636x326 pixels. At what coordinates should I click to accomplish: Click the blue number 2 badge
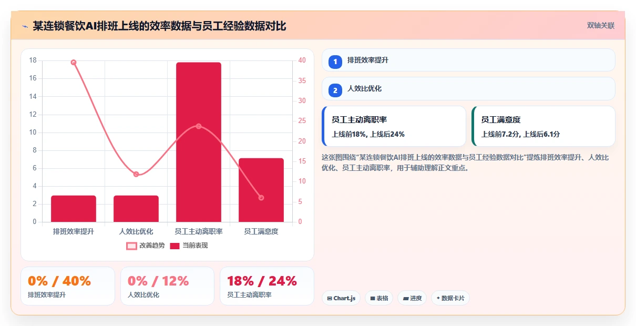click(335, 90)
